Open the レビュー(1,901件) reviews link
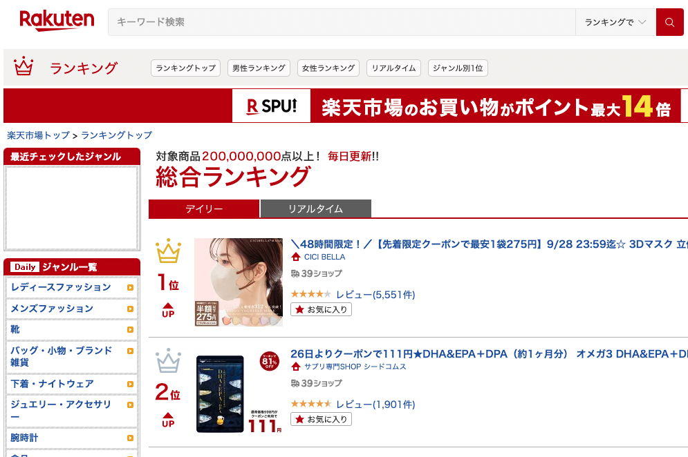The width and height of the screenshot is (688, 457). [x=375, y=404]
